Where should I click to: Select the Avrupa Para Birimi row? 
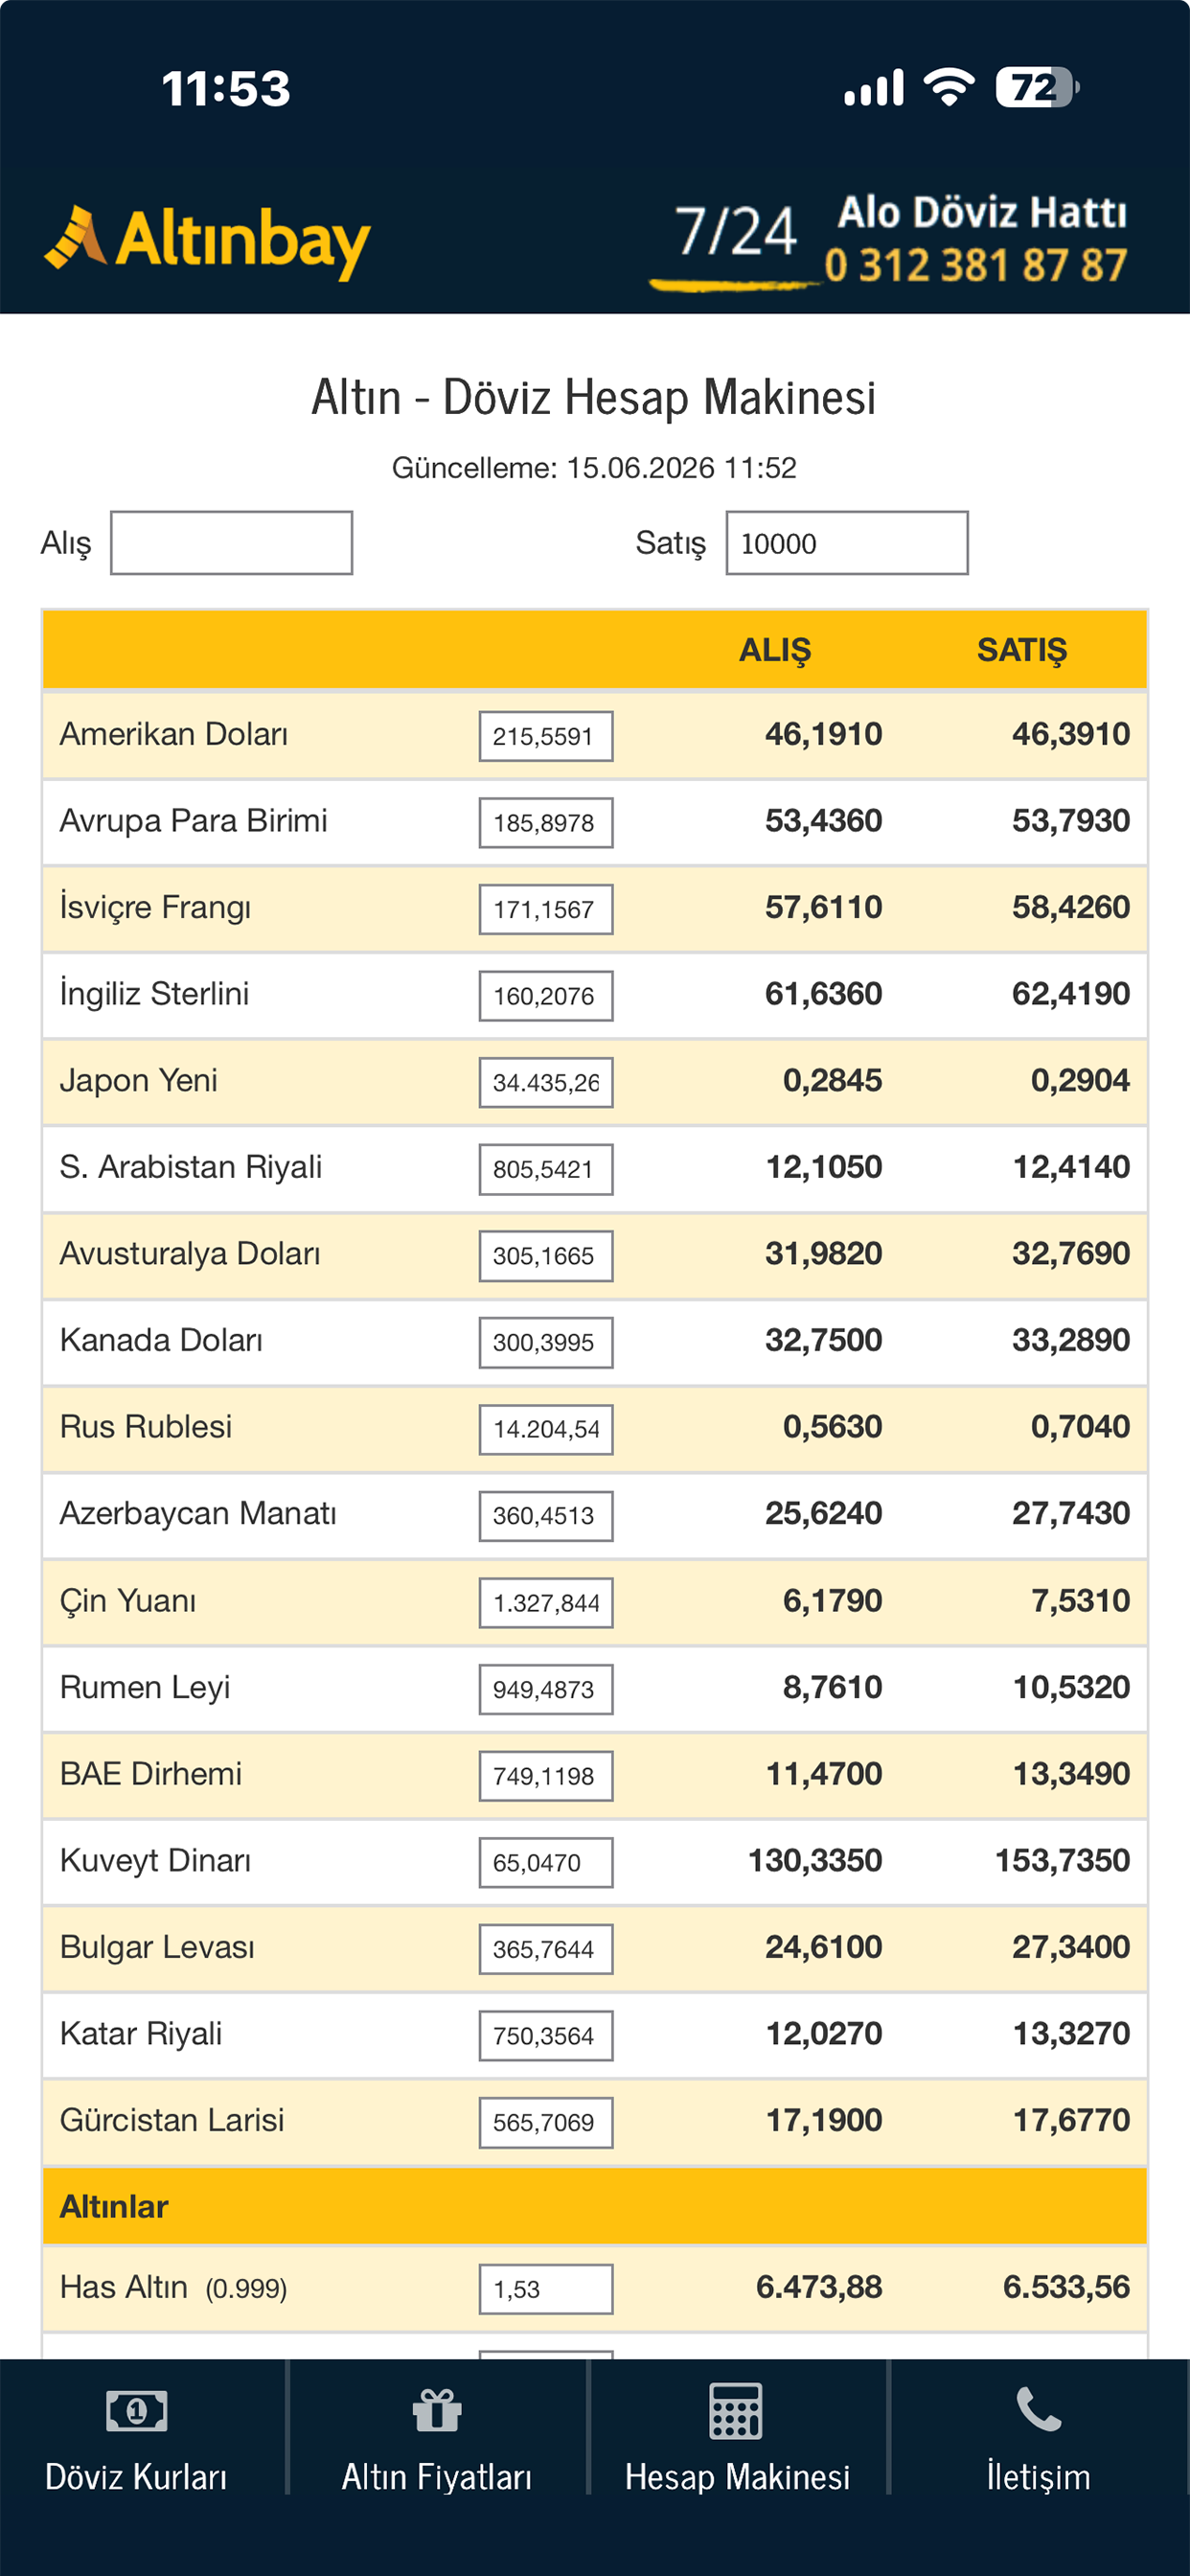coord(595,822)
